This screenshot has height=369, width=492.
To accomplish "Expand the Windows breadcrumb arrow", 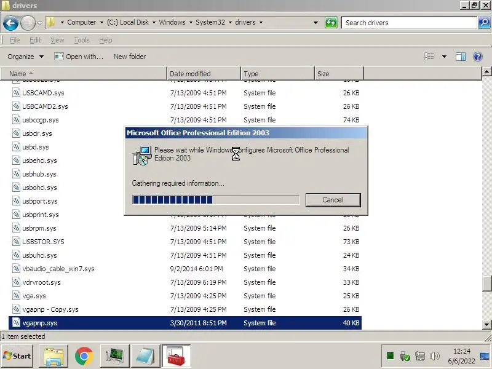I will [191, 22].
